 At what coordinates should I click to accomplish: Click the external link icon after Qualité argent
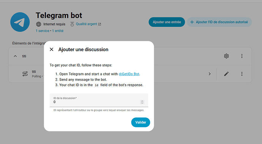click(x=99, y=24)
